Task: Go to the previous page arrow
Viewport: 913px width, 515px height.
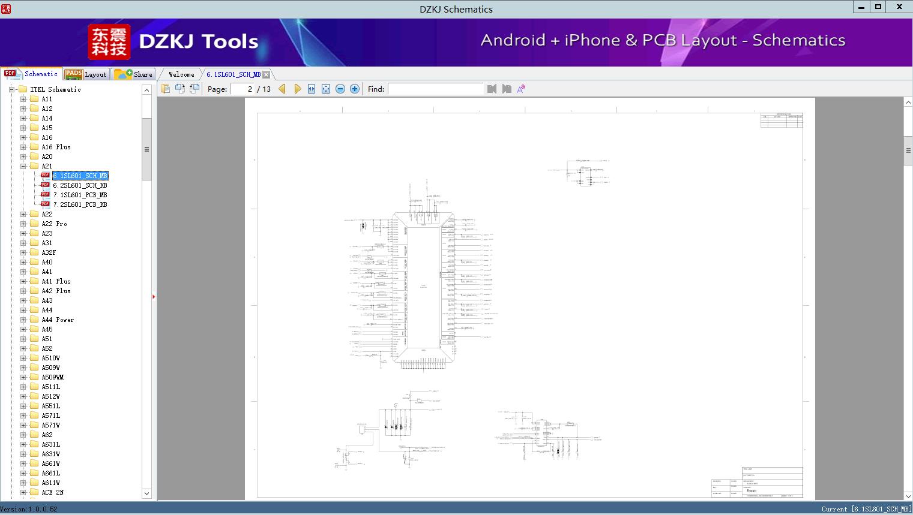Action: pyautogui.click(x=282, y=89)
